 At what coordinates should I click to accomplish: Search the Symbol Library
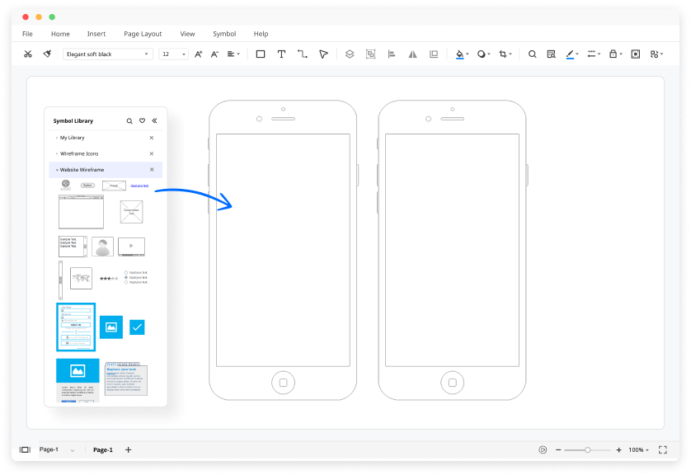[129, 120]
